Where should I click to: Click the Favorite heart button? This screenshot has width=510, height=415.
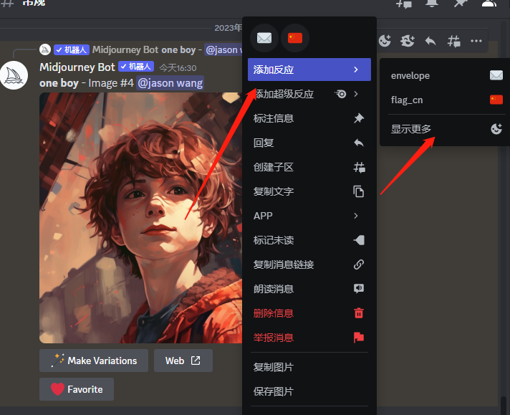coord(77,389)
